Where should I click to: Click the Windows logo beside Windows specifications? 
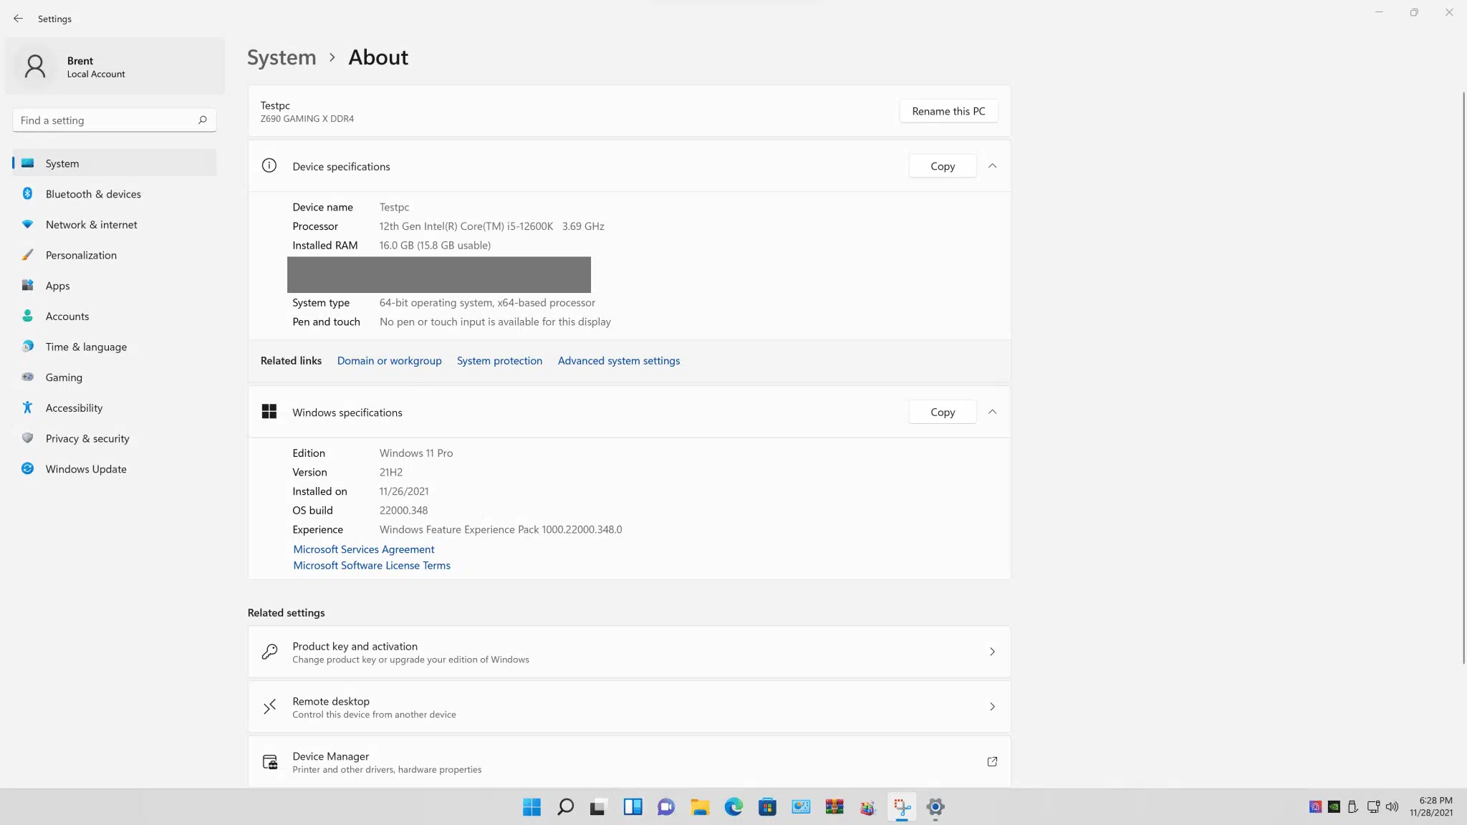269,412
